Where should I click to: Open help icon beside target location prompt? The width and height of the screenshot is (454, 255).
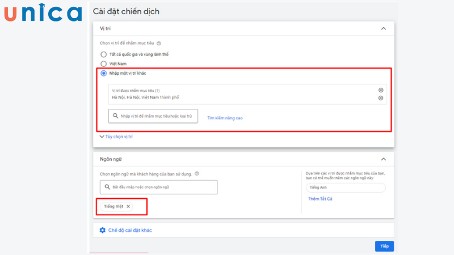[x=159, y=43]
